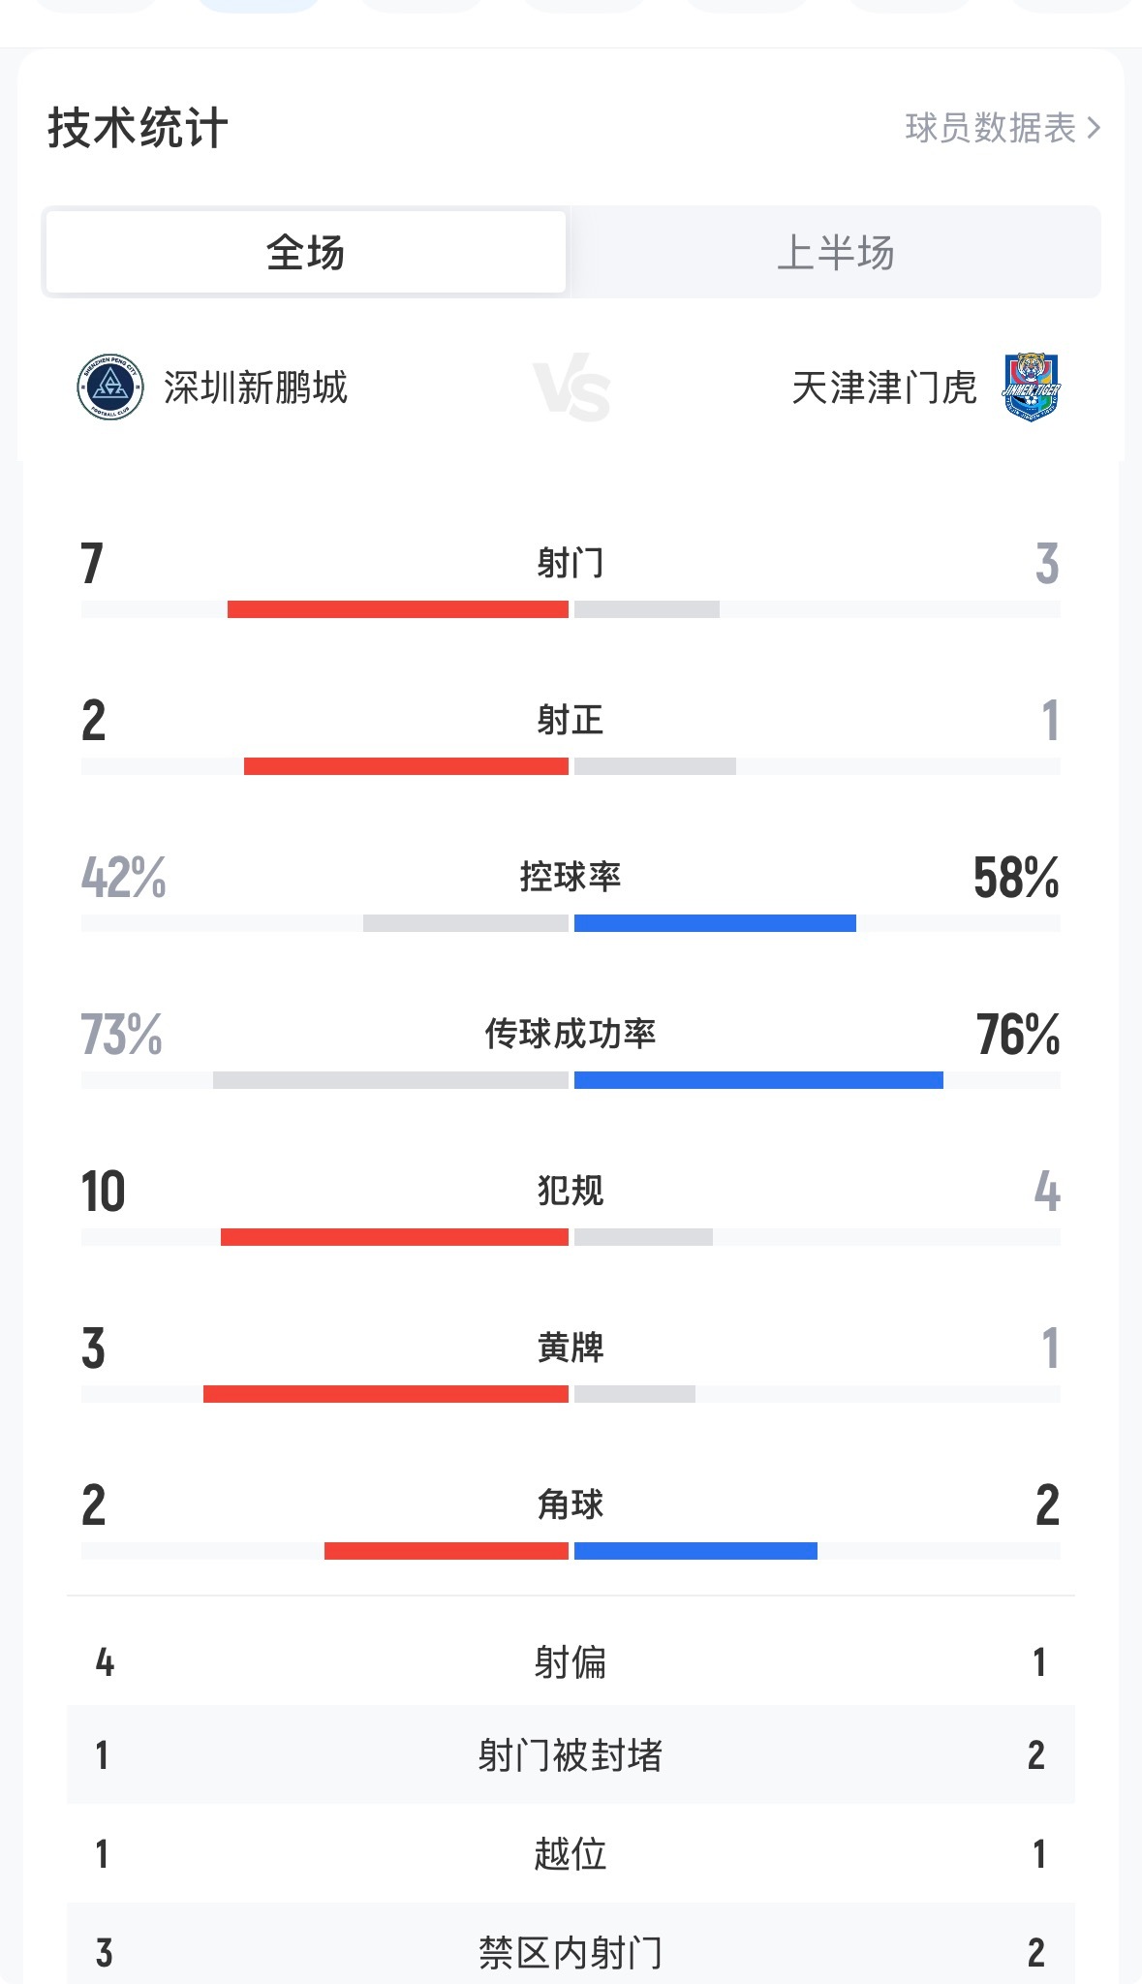1142x1984 pixels.
Task: Open Tianjin Jinmen Tiger team crest
Action: [1032, 387]
